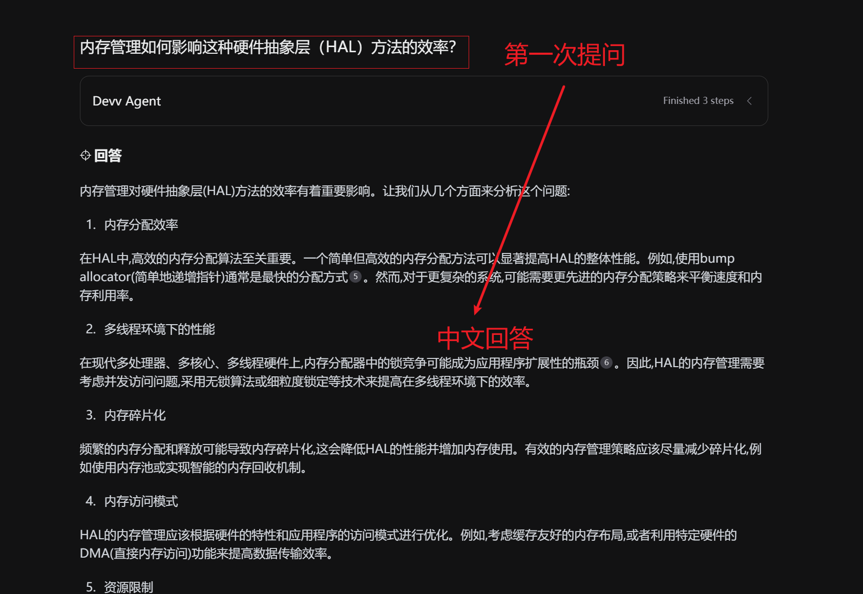
Task: Click the chevron next to Finished 3 steps
Action: (749, 101)
